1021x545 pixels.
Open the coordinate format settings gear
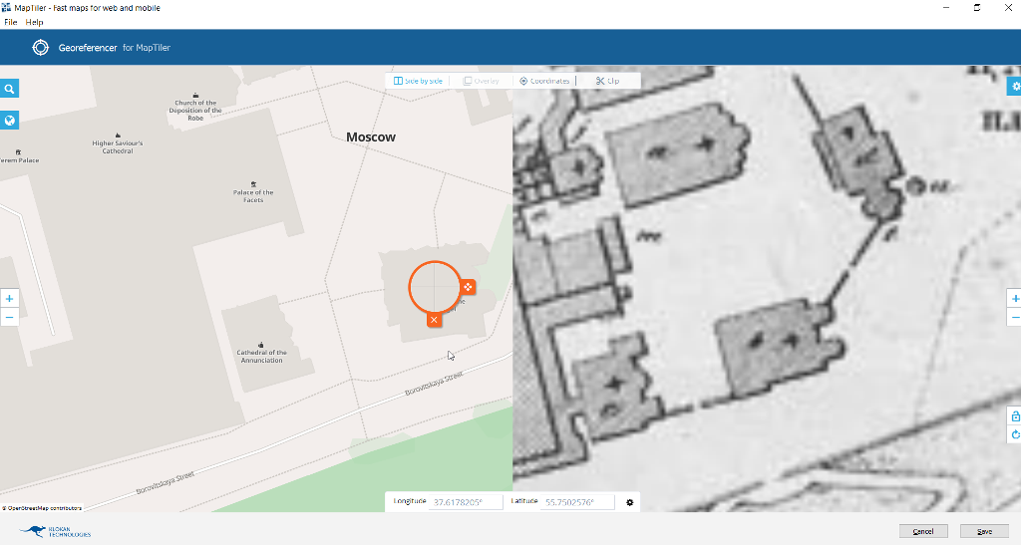630,502
